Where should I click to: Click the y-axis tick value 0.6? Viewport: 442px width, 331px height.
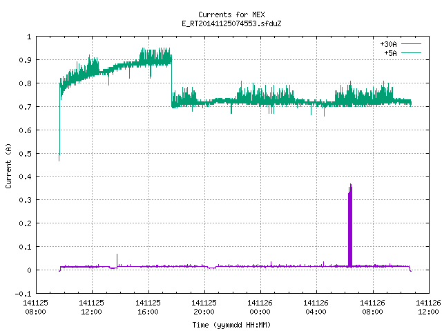tap(25, 130)
